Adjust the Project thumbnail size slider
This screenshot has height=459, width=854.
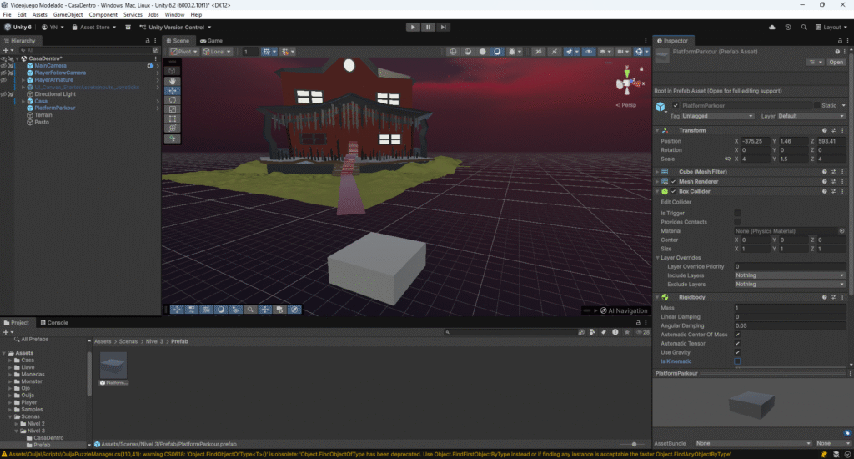(635, 444)
